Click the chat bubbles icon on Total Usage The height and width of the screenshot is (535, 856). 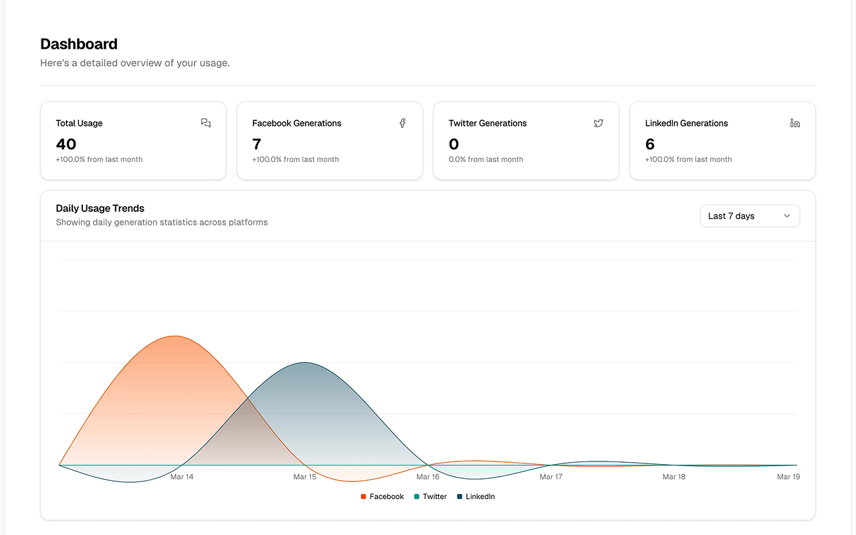point(206,123)
